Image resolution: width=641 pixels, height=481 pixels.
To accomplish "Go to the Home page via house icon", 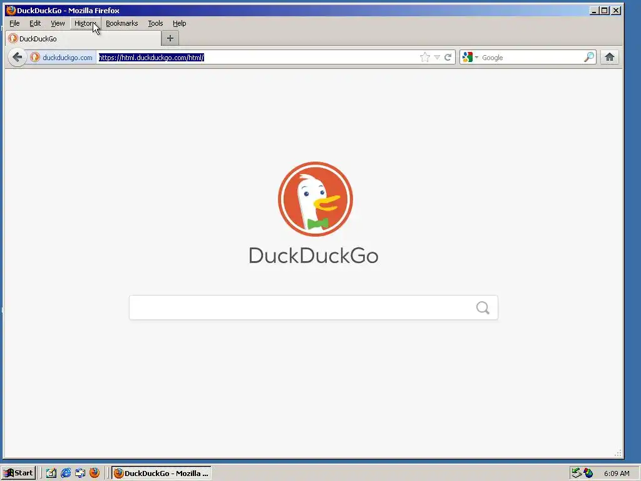I will (610, 57).
